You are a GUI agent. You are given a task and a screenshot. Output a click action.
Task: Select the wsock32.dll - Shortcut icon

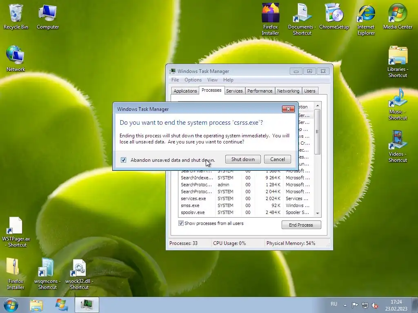pyautogui.click(x=79, y=273)
